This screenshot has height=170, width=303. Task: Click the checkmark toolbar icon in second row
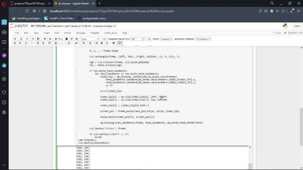pyautogui.click(x=120, y=43)
